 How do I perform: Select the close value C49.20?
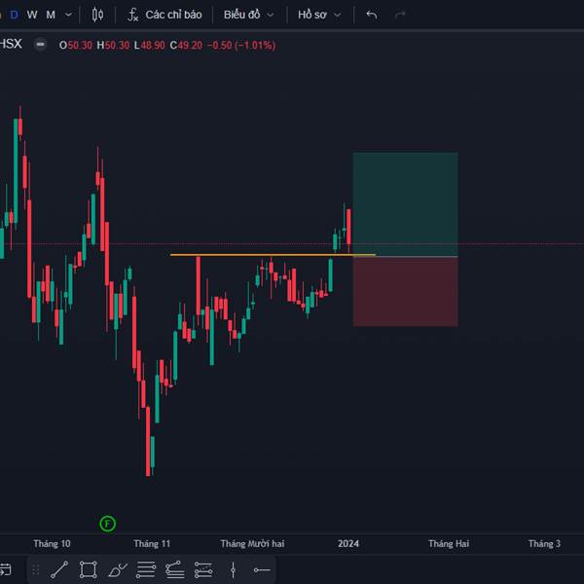pyautogui.click(x=186, y=46)
